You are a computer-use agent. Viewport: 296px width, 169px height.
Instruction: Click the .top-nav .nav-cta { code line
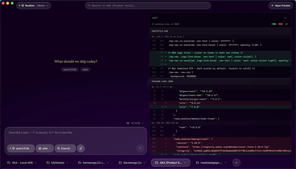220,72
